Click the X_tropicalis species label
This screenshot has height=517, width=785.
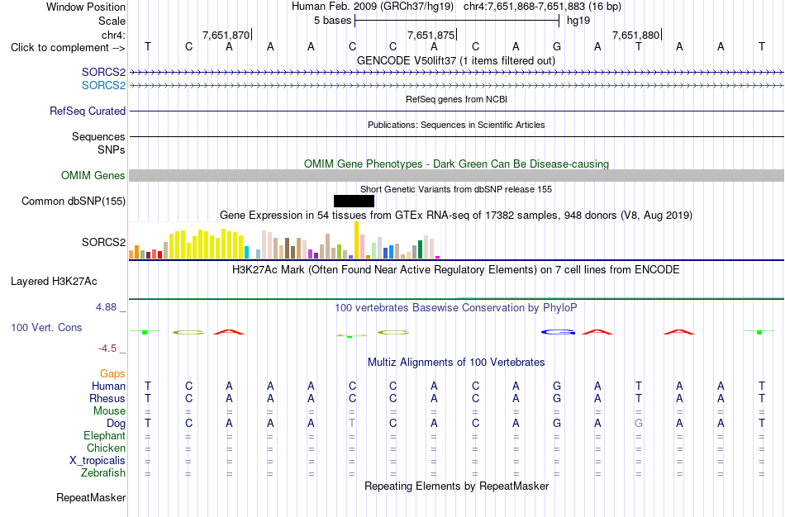[98, 461]
